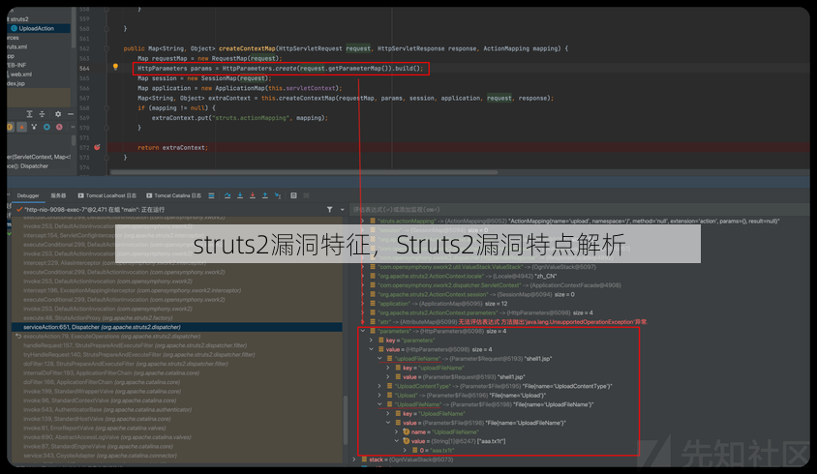This screenshot has height=474, width=817.
Task: Expand name = "UploadFileName" field node
Action: (x=397, y=431)
